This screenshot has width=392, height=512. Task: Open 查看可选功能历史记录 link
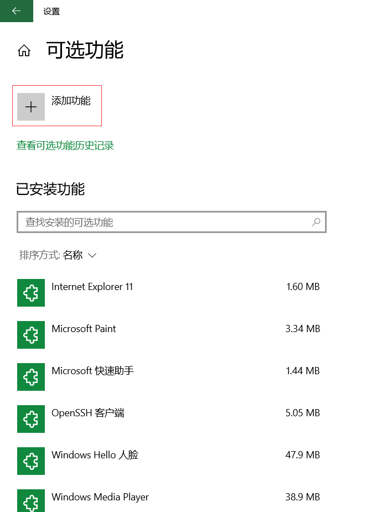(65, 146)
